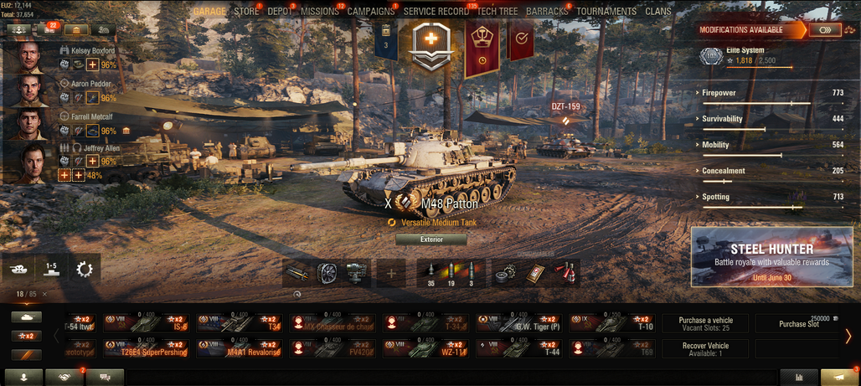Screen dimensions: 861x386
Task: Open the contacts handshake icon in bottom bar
Action: click(64, 378)
